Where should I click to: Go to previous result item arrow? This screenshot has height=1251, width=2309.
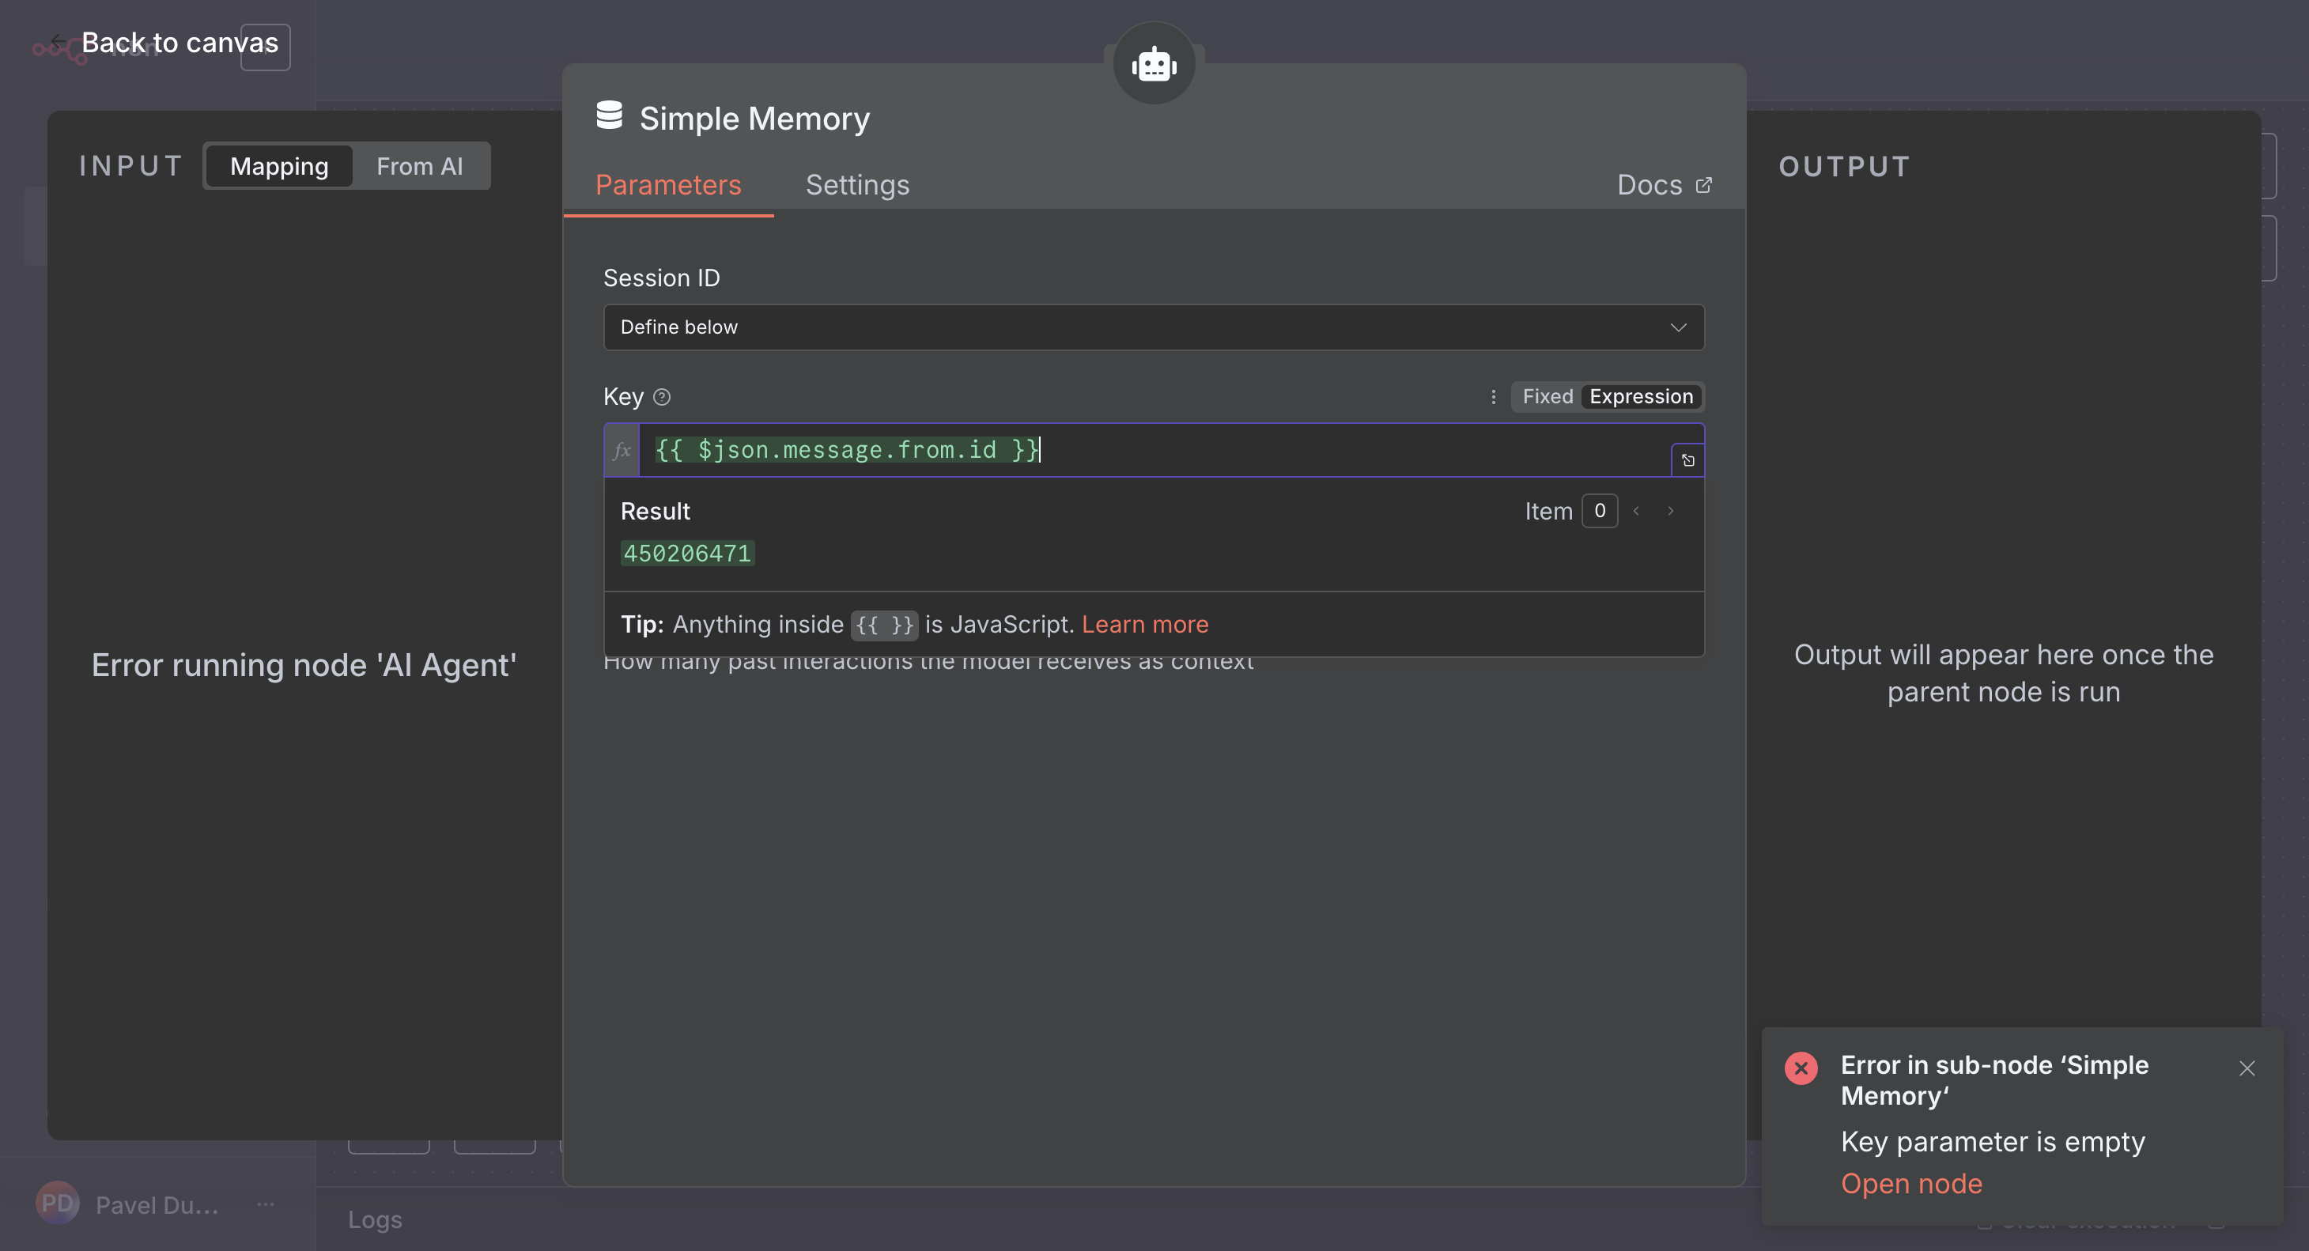pyautogui.click(x=1636, y=511)
